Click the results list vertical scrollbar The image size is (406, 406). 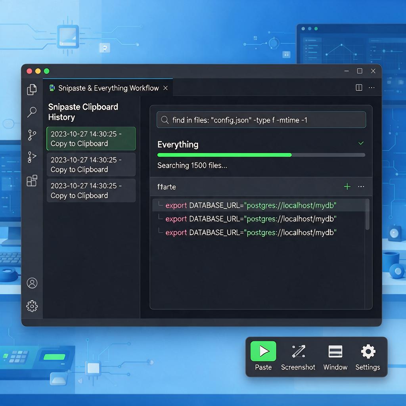pos(367,214)
